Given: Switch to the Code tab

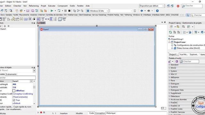Looking at the screenshot, I should [x=91, y=113].
